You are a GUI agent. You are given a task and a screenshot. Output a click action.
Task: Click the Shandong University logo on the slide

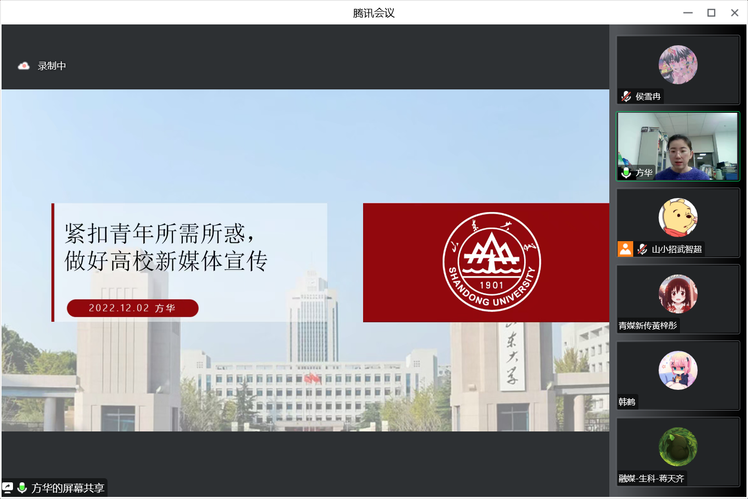point(491,262)
